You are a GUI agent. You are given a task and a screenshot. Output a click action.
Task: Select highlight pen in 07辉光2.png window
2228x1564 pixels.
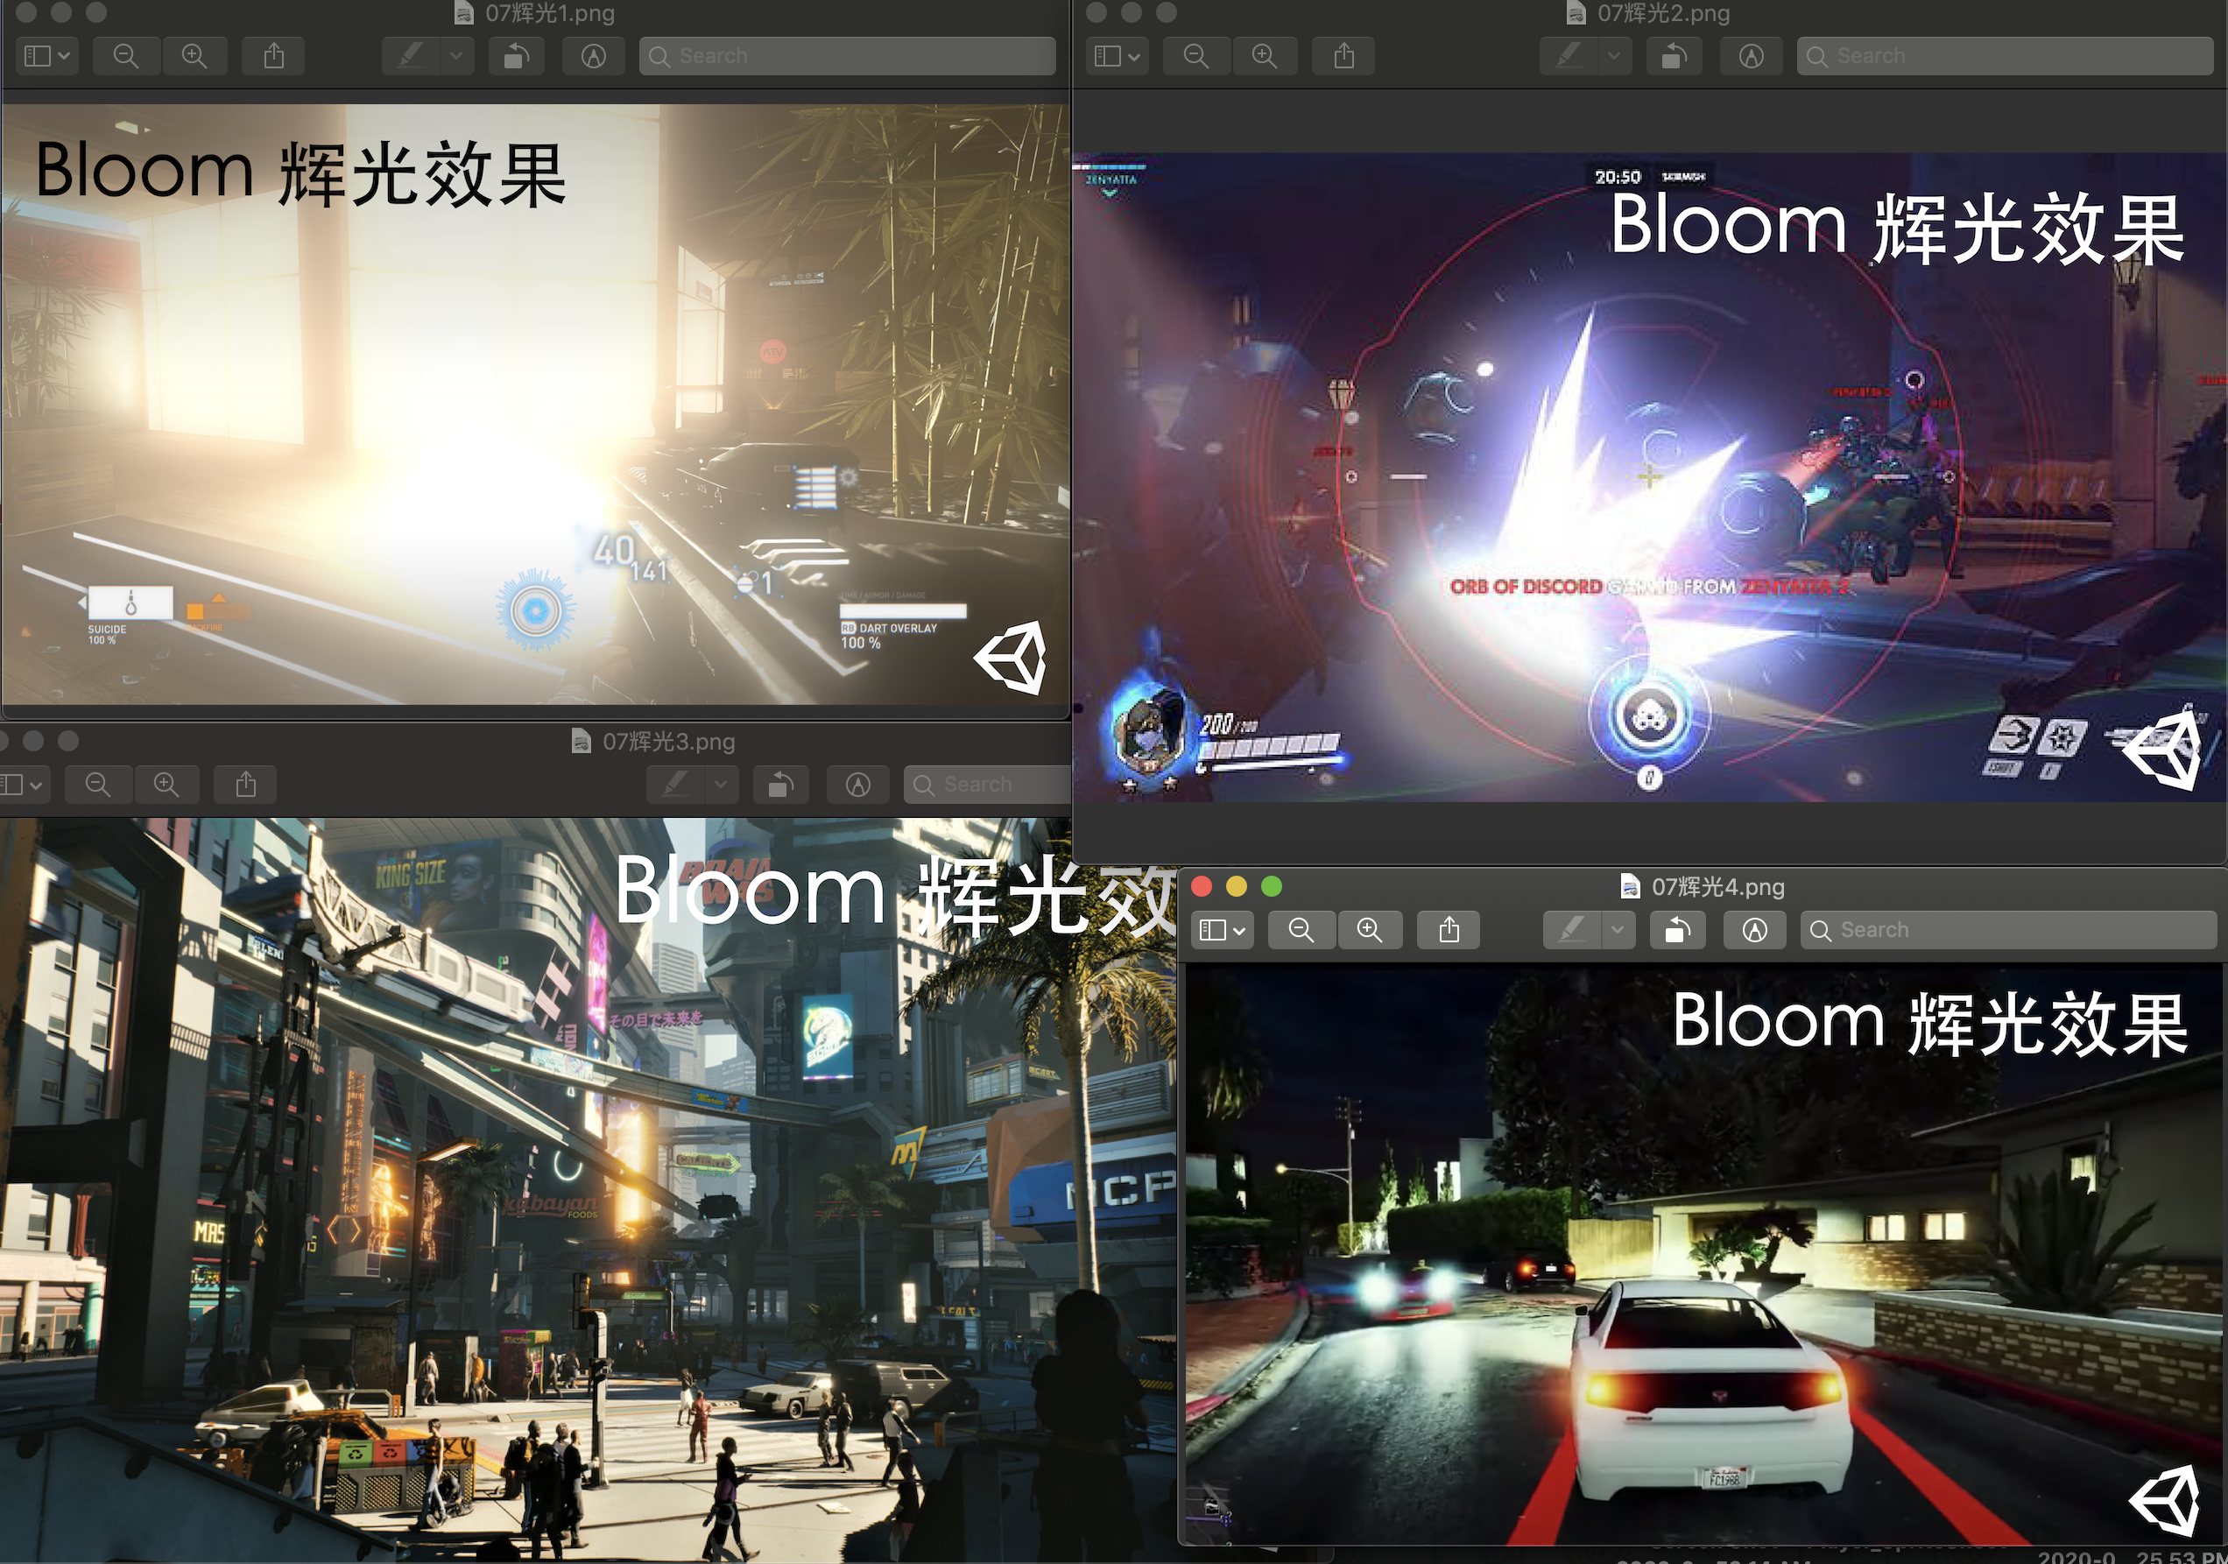point(1569,56)
